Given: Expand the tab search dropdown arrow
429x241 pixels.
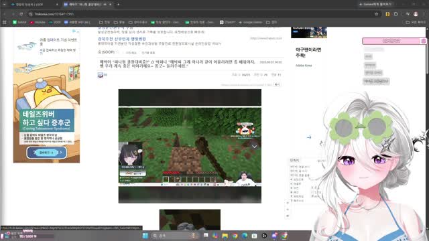Looking at the screenshot, I should click(x=5, y=5).
